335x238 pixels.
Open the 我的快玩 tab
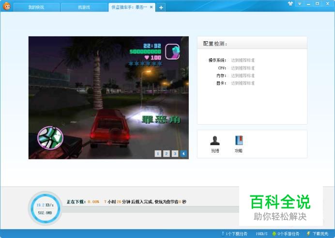(x=36, y=7)
